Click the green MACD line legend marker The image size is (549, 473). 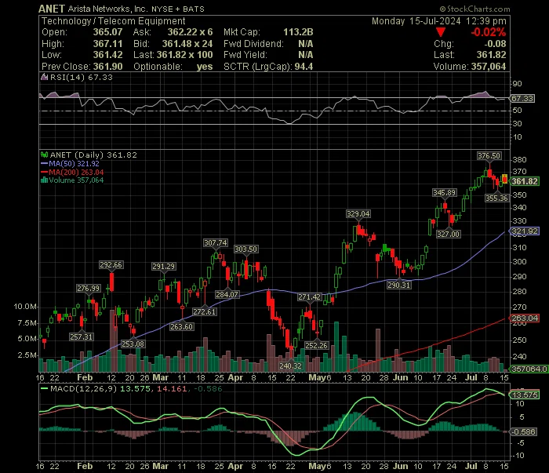(x=44, y=388)
